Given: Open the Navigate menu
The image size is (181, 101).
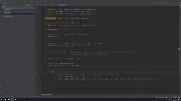Looking at the screenshot, I should click(11, 1).
